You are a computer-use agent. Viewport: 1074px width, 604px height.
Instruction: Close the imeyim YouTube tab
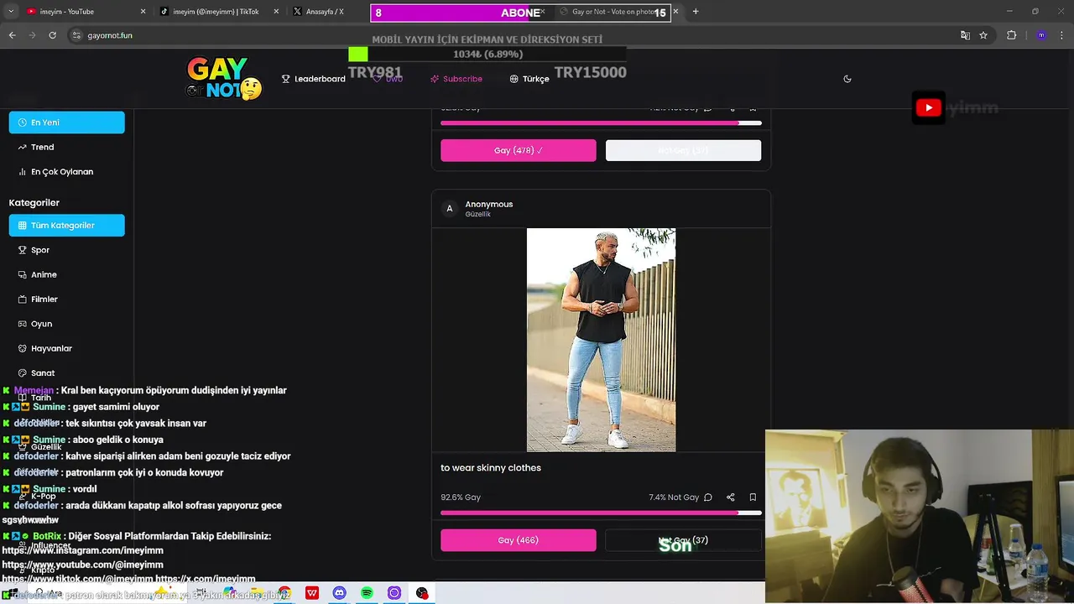(x=143, y=12)
